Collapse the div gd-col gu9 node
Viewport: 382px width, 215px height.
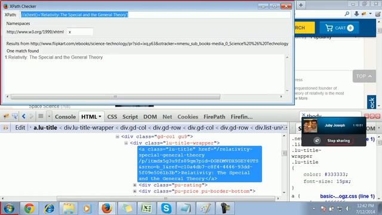click(118, 137)
